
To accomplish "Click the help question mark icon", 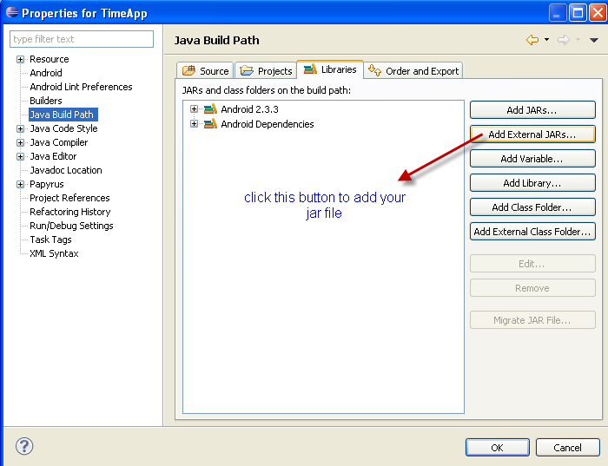I will [x=24, y=446].
